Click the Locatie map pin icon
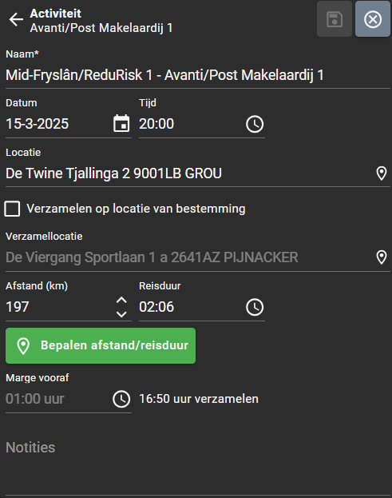The width and height of the screenshot is (392, 498). point(382,173)
